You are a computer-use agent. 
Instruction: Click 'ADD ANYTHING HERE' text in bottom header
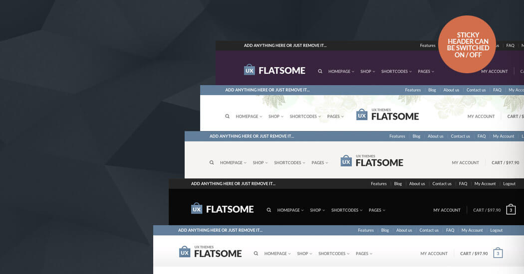coord(220,230)
